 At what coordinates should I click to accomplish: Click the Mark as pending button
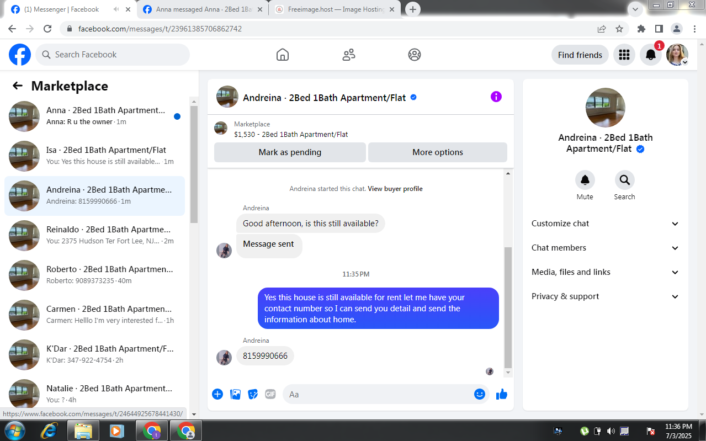pyautogui.click(x=290, y=152)
